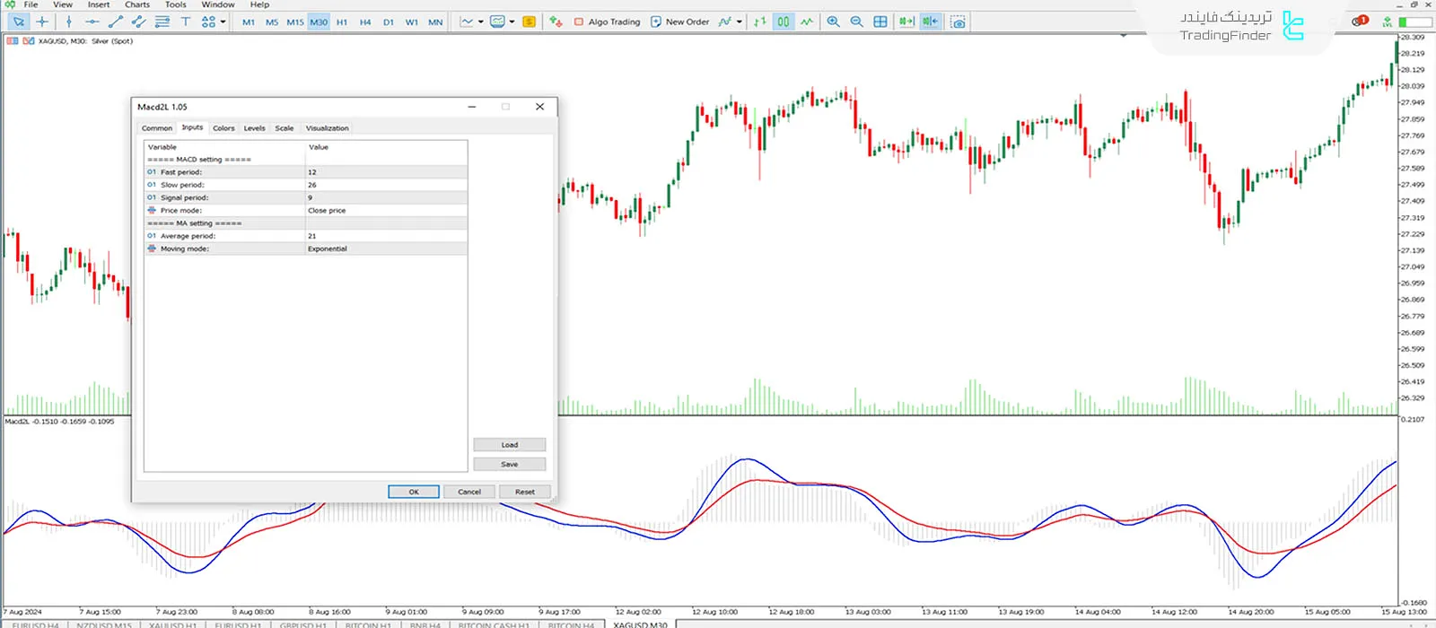Toggle chart shift from right border
Image resolution: width=1436 pixels, height=628 pixels.
931,22
